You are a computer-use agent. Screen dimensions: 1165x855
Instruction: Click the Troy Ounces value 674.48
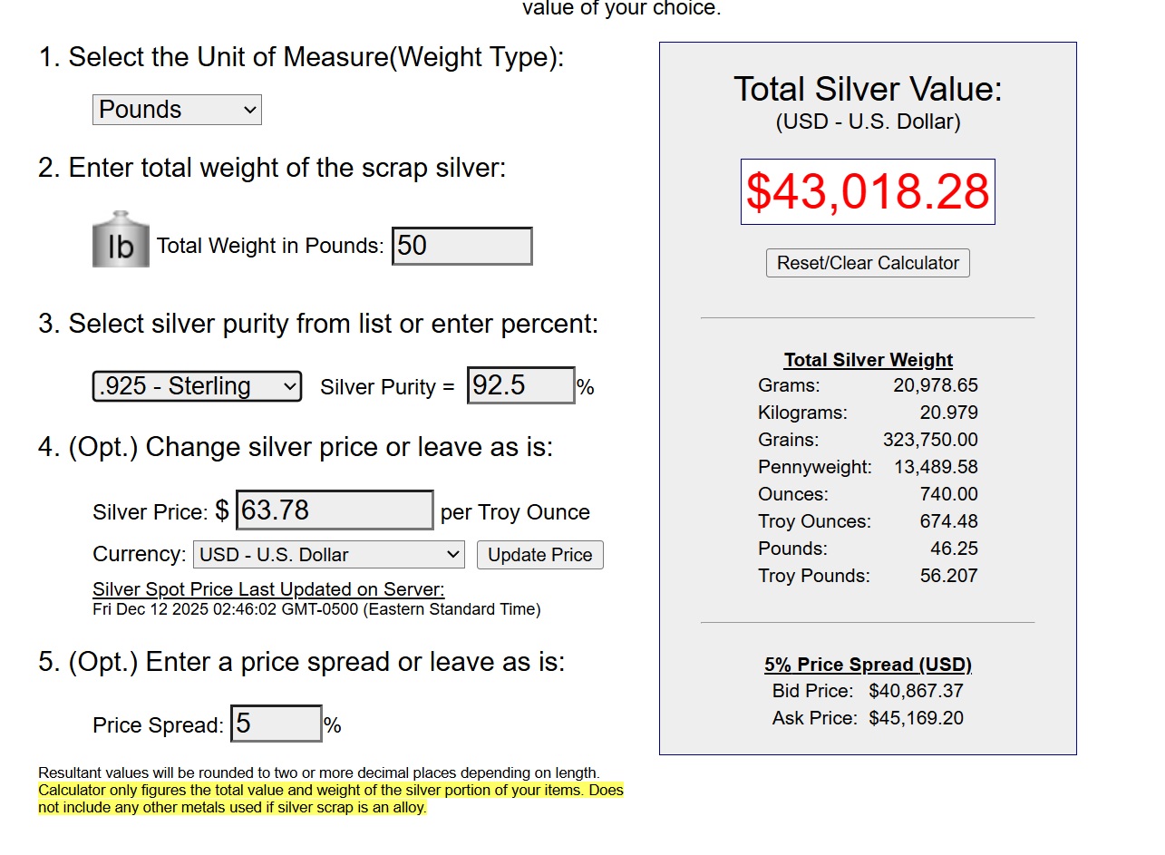[948, 521]
